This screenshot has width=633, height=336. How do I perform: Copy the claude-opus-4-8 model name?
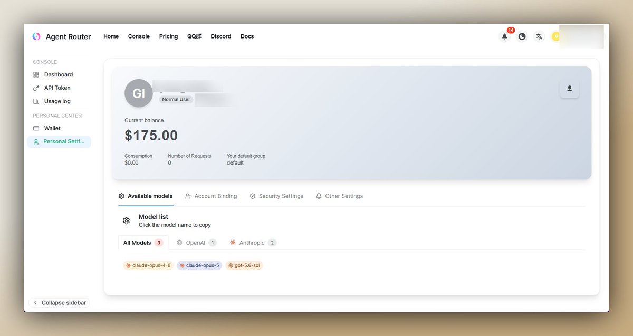[148, 265]
